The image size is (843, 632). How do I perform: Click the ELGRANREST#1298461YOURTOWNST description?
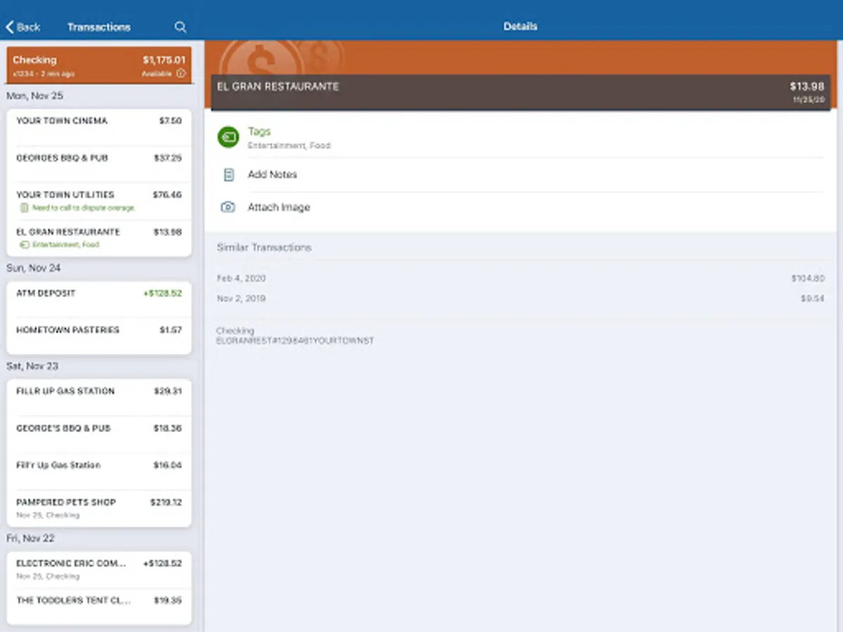click(x=295, y=341)
